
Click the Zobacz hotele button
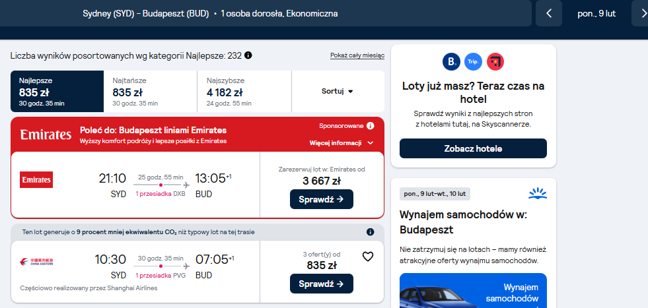473,148
